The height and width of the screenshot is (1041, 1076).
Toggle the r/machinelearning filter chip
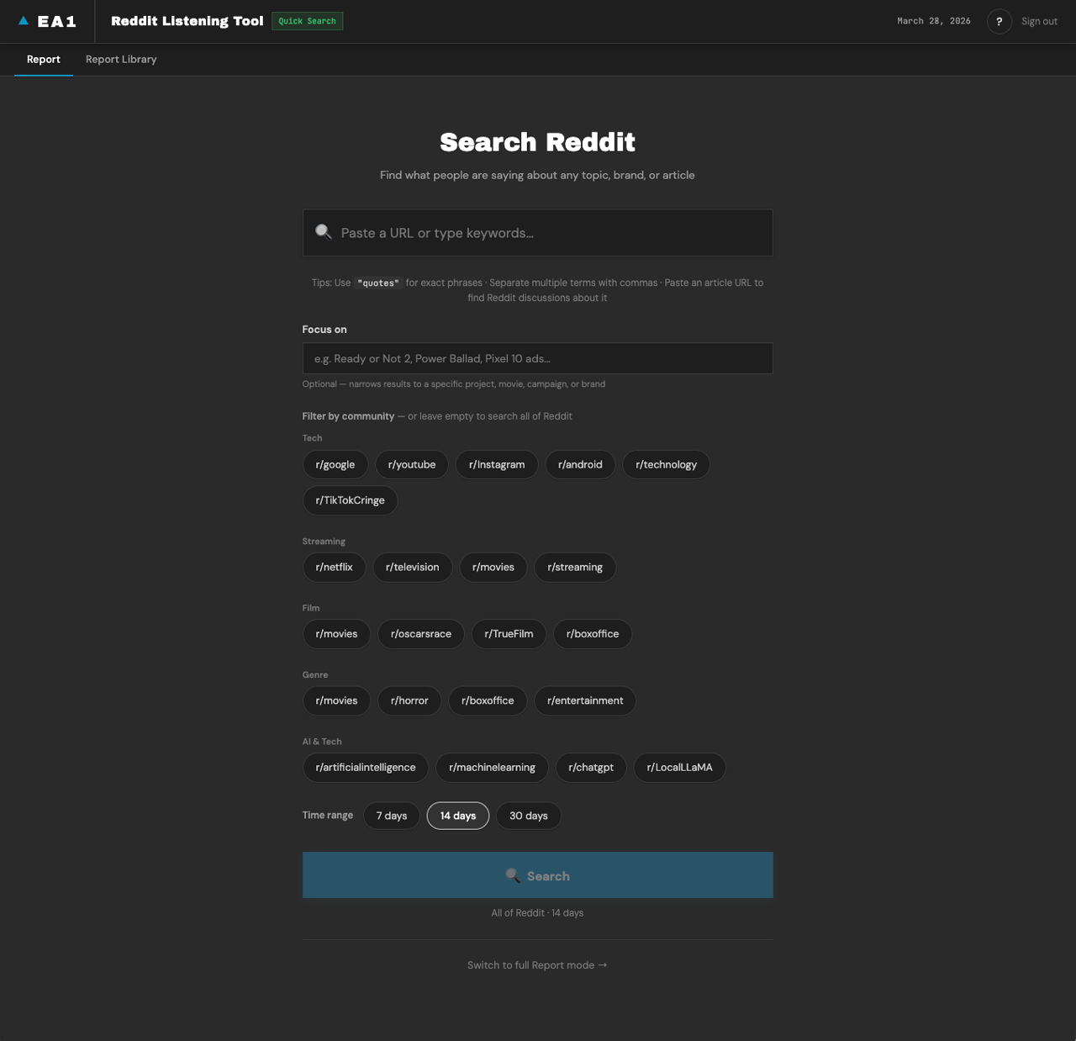pyautogui.click(x=492, y=767)
